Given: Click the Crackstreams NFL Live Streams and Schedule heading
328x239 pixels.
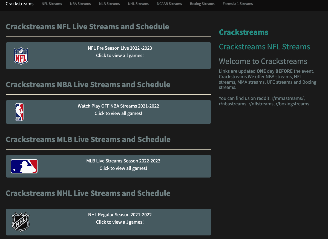Looking at the screenshot, I should pyautogui.click(x=87, y=27).
